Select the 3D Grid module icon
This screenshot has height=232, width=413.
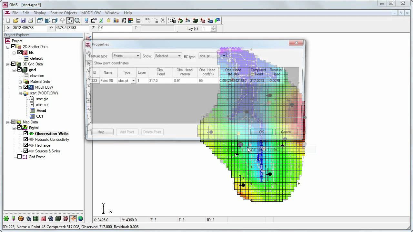58,218
